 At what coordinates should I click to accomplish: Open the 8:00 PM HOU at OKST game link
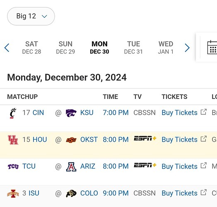click(116, 140)
